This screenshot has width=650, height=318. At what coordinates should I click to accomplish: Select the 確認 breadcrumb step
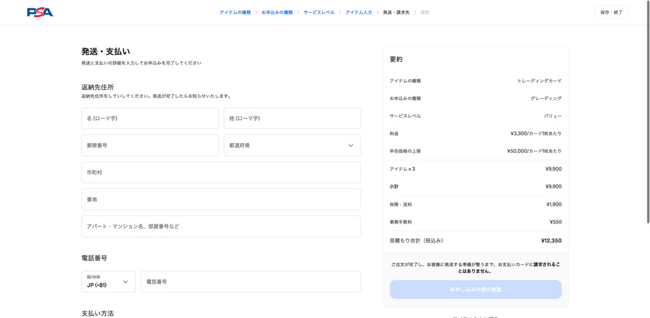(425, 13)
